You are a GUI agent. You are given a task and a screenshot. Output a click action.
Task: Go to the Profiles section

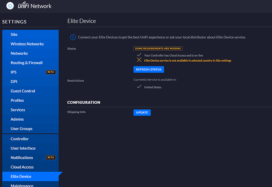(30, 101)
